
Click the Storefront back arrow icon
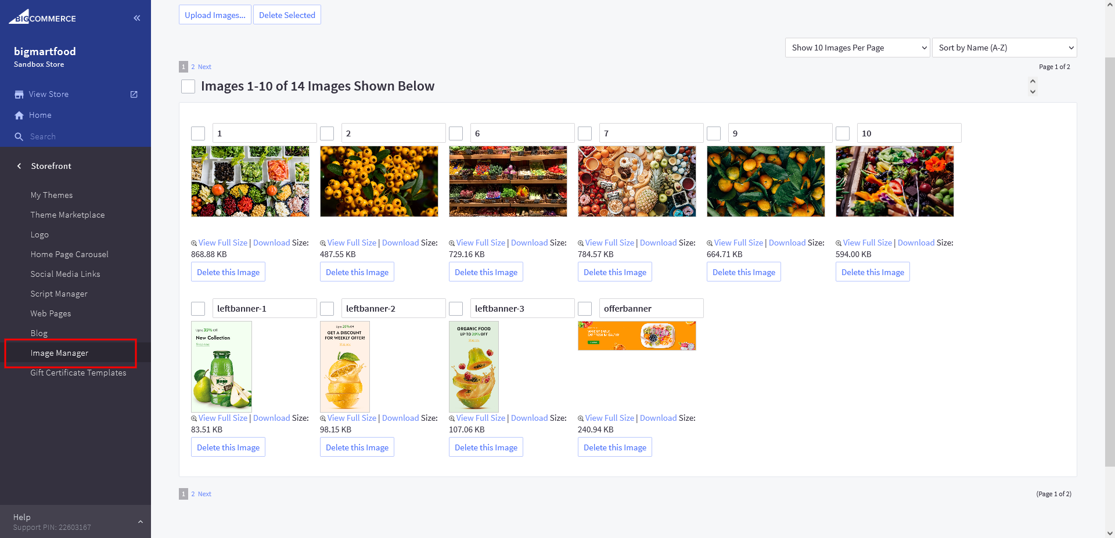tap(19, 166)
